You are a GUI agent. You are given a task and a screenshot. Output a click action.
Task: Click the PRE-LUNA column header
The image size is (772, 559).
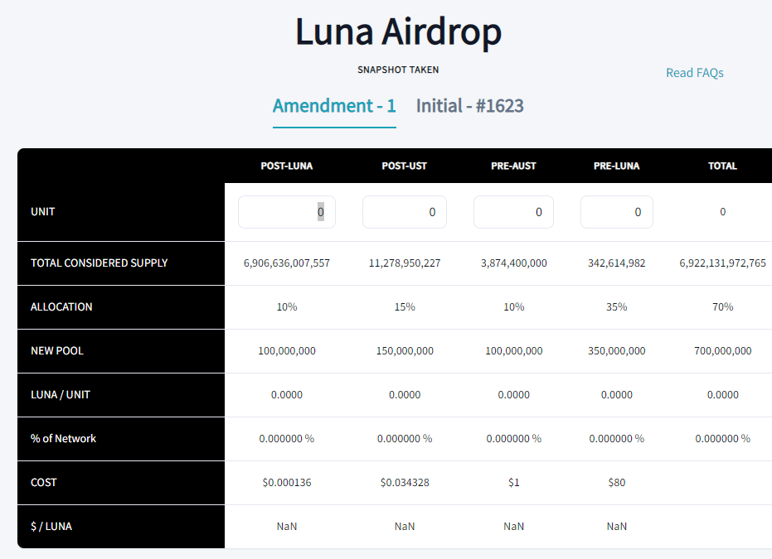click(616, 166)
